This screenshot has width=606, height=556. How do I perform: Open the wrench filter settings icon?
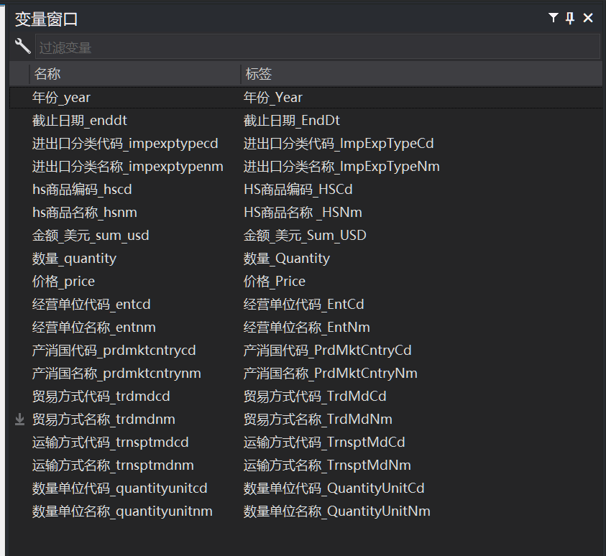22,46
